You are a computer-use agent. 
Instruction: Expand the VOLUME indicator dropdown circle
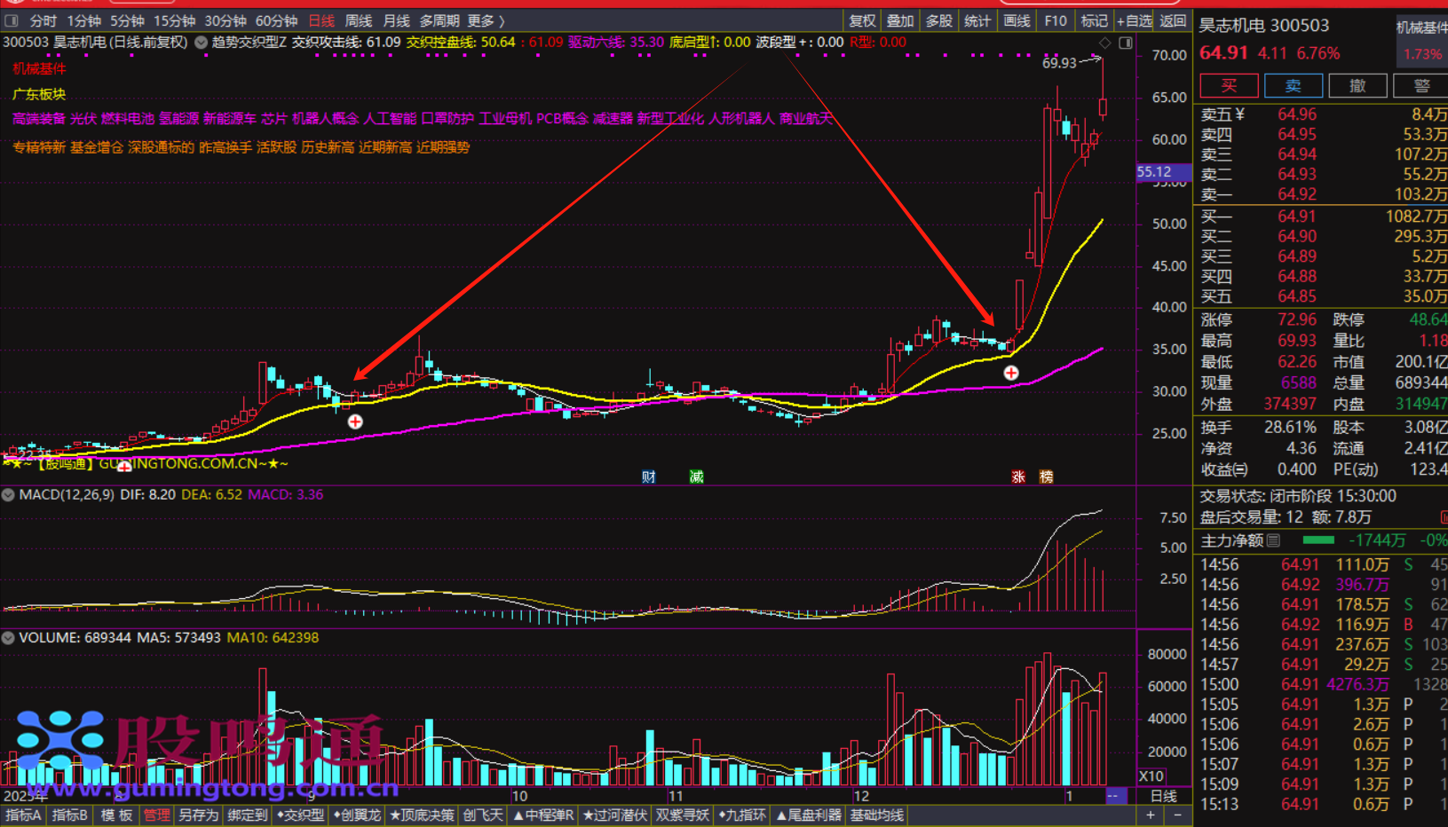8,638
